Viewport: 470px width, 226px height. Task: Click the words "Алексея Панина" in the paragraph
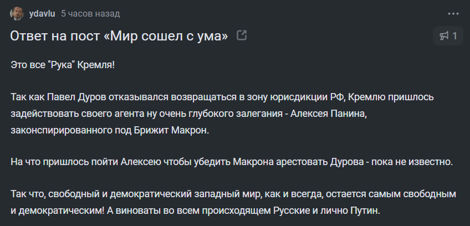click(328, 114)
